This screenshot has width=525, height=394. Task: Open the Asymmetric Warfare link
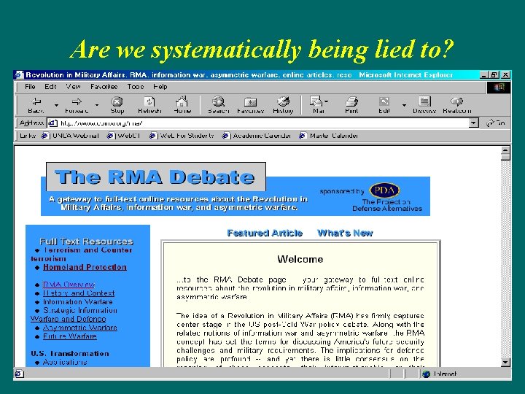(x=80, y=328)
